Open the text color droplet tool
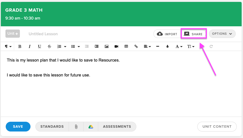The height and width of the screenshot is (138, 243). click(x=167, y=46)
